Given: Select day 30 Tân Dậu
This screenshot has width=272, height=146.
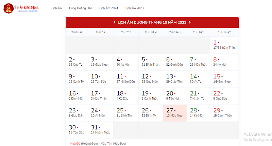Looking at the screenshot, I should (77, 130).
